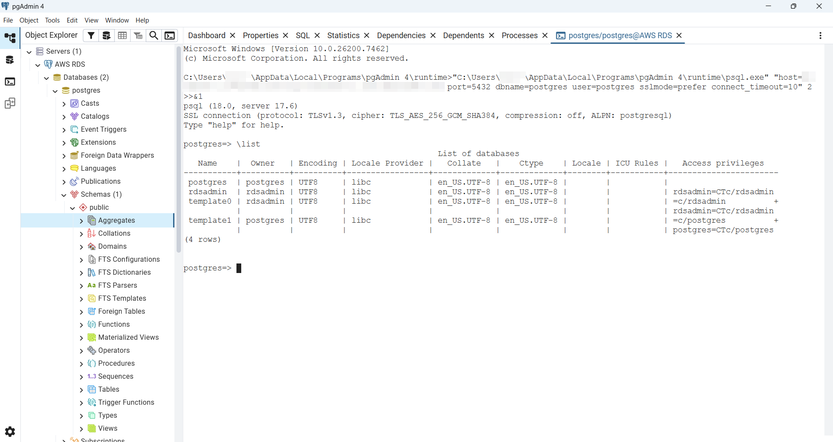Open Schema Diff from the left sidebar
This screenshot has height=442, width=833.
[x=10, y=104]
